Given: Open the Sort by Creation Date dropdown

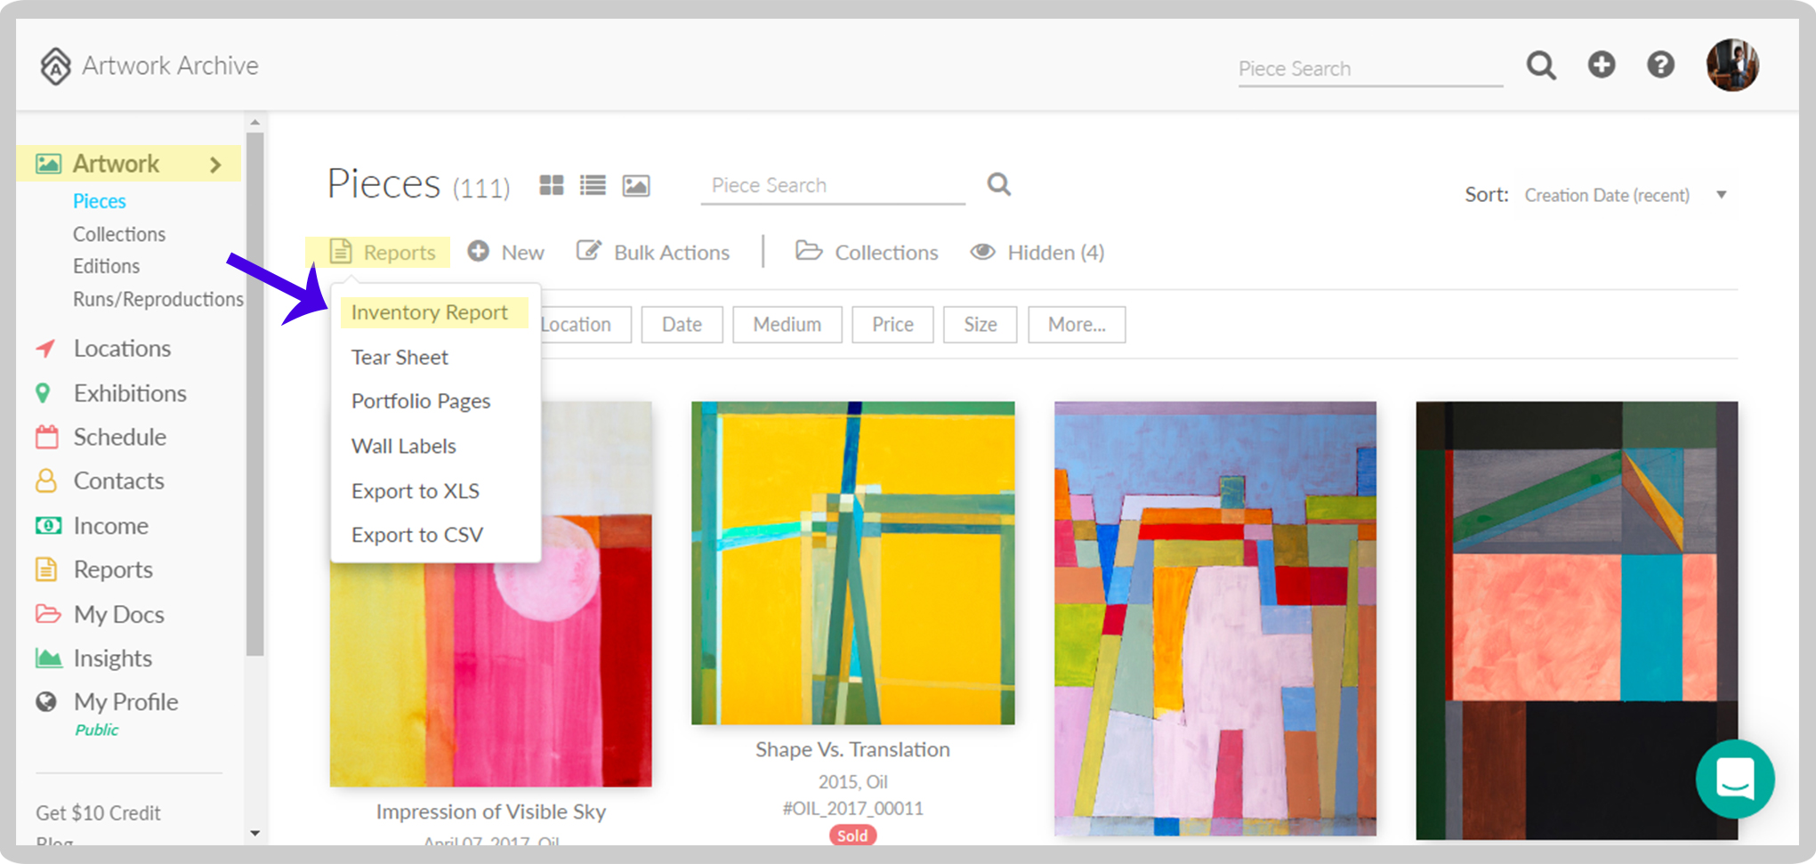Looking at the screenshot, I should pyautogui.click(x=1624, y=195).
